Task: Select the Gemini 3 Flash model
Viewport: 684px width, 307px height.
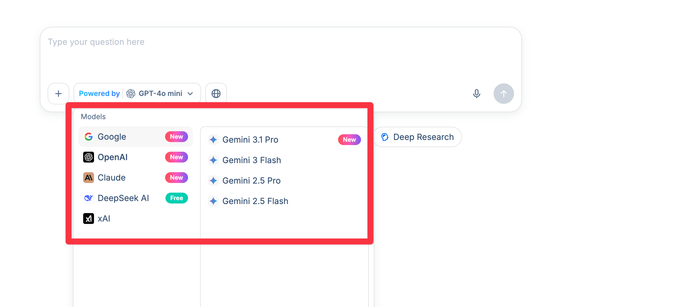Action: (x=252, y=160)
